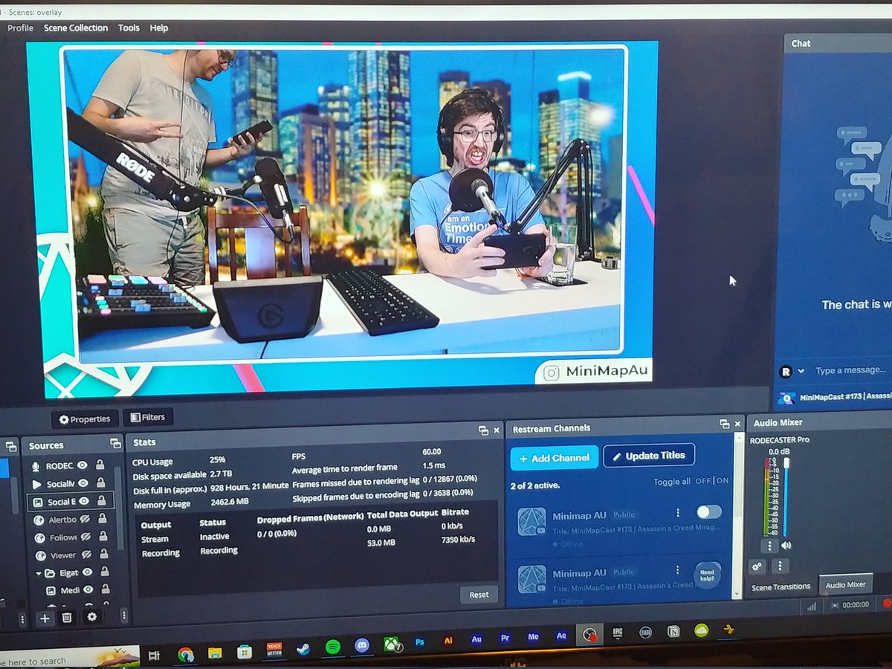
Task: Pop out the Restream Channels dock
Action: pos(725,424)
